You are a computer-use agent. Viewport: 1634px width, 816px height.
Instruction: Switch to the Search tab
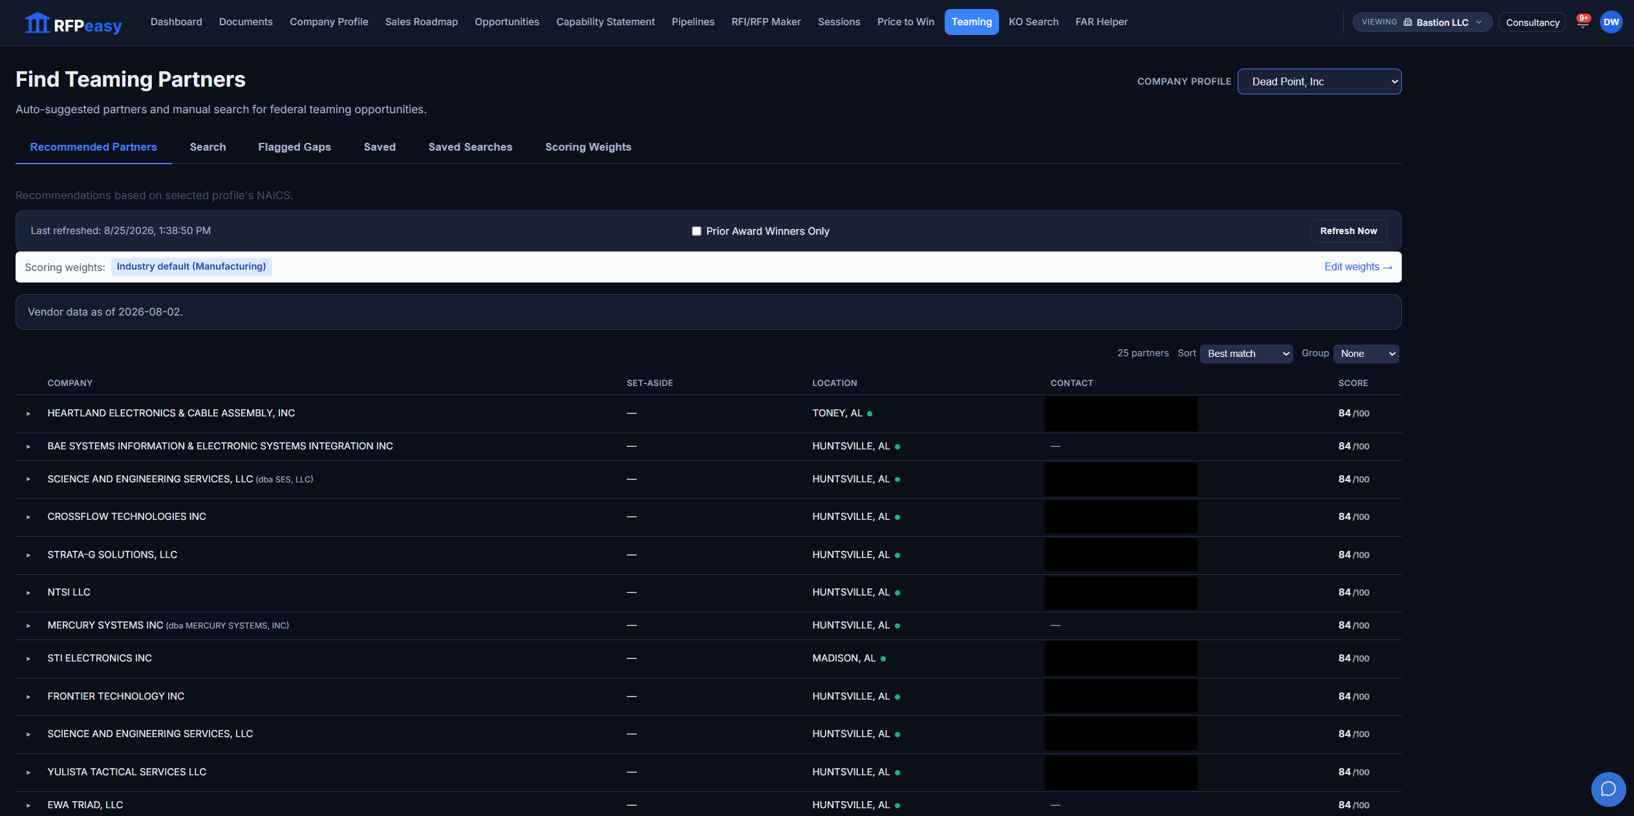(208, 147)
